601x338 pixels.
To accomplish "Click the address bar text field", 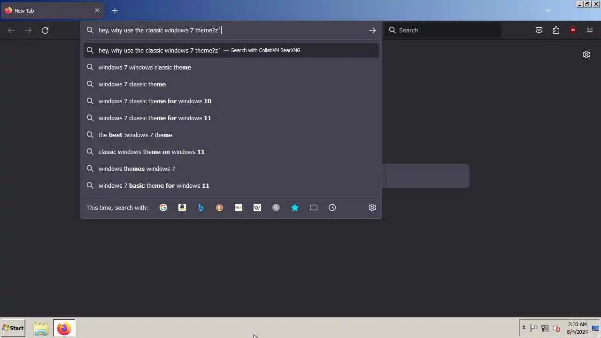I will click(x=231, y=31).
